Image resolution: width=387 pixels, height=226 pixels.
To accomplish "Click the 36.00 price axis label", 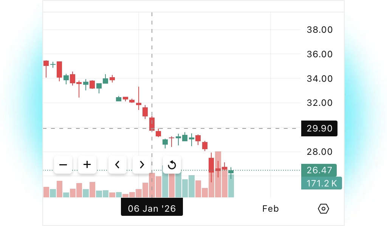I will pos(320,54).
